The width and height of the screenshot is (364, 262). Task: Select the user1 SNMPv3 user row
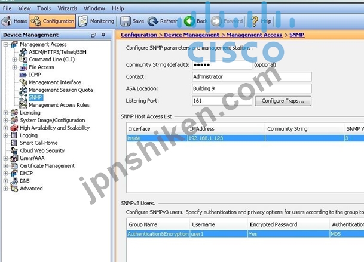(245, 234)
